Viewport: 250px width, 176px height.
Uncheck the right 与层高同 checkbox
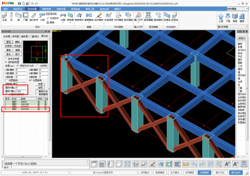pyautogui.click(x=31, y=81)
